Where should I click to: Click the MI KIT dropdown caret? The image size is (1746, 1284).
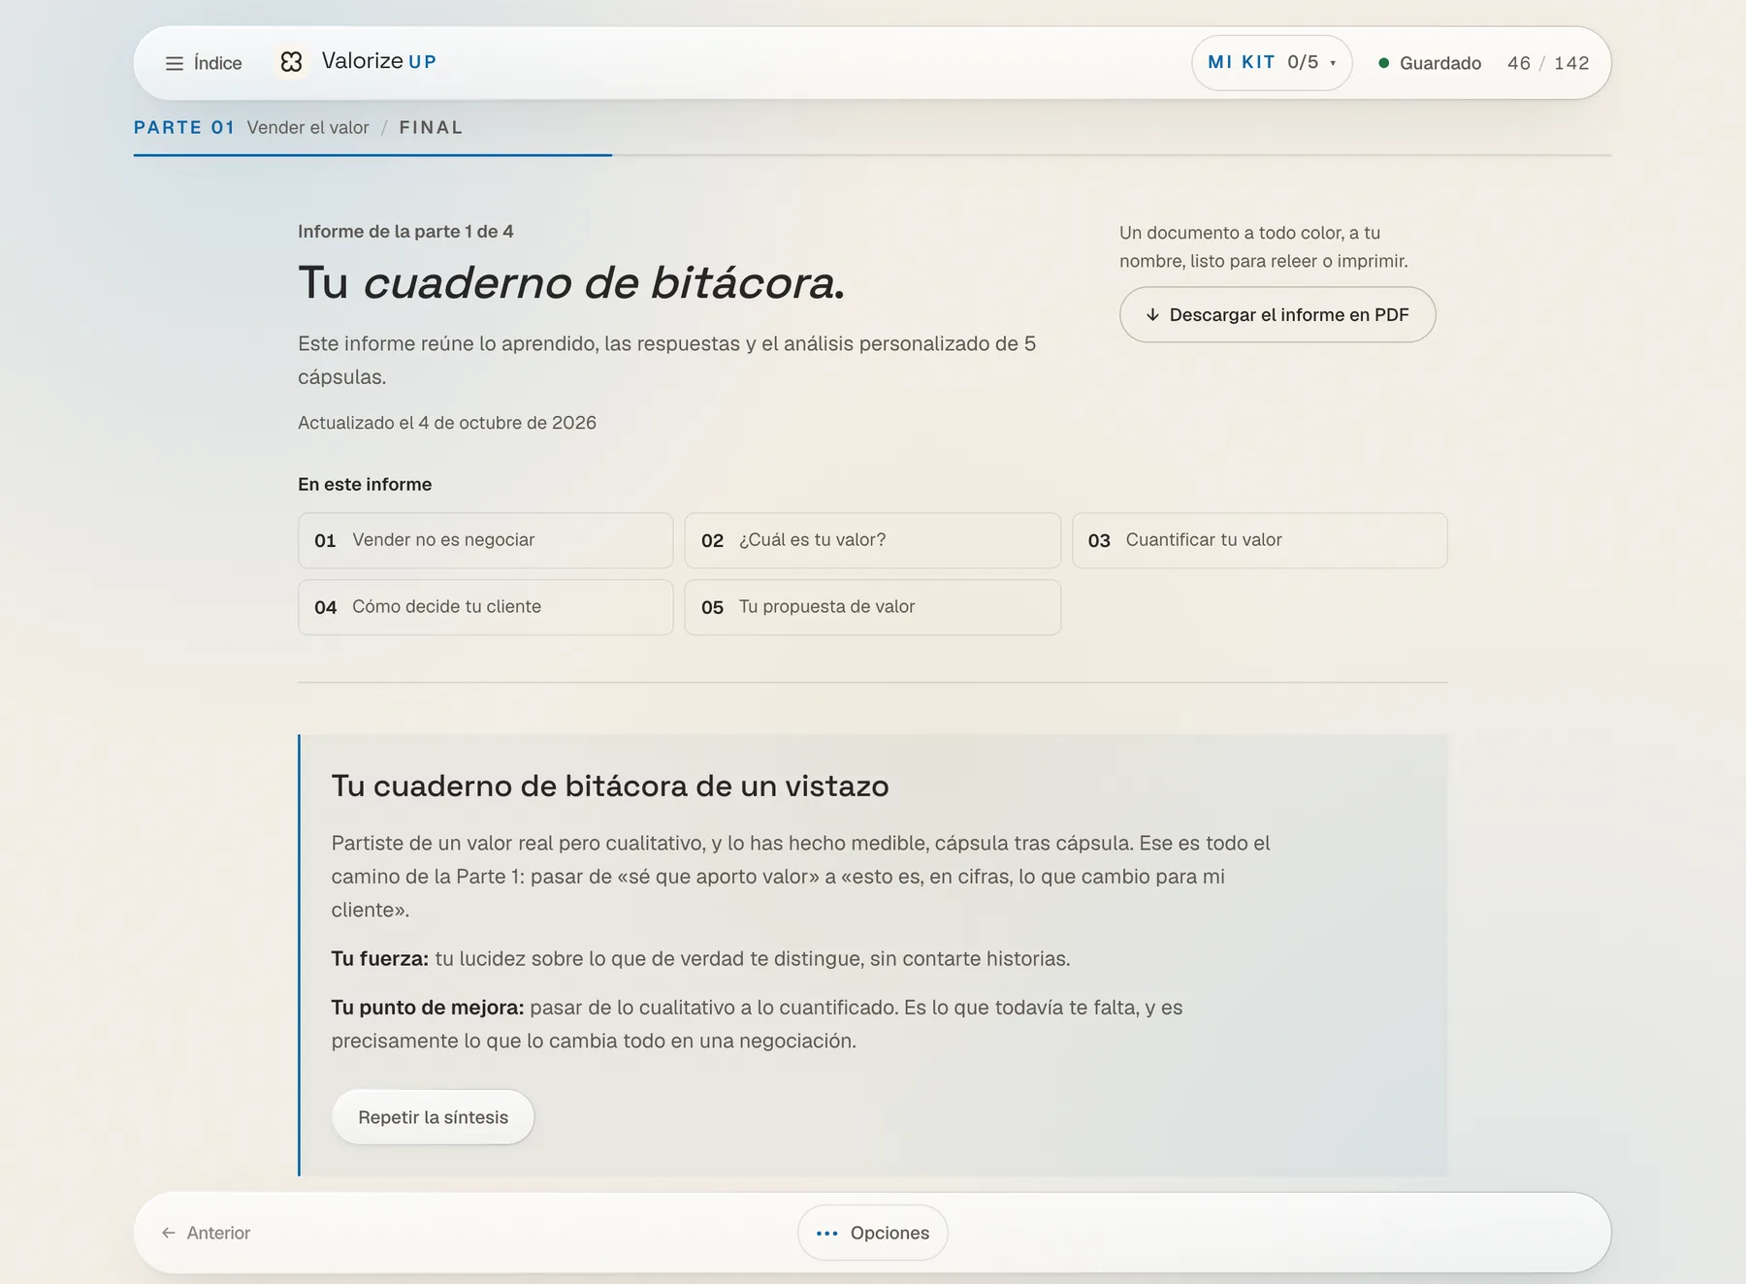(1333, 64)
